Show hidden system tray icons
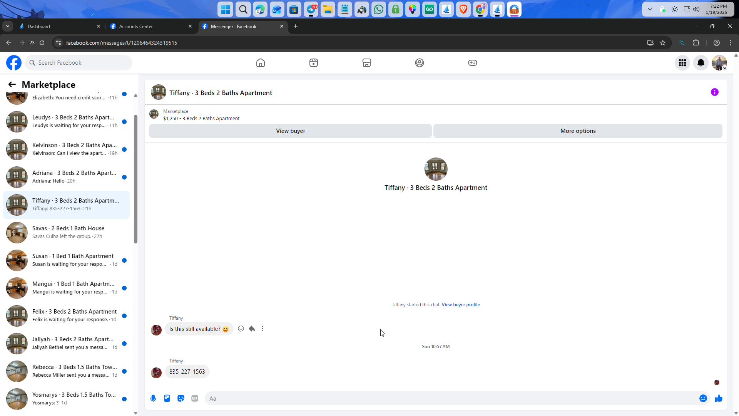This screenshot has width=739, height=416. coord(650,9)
